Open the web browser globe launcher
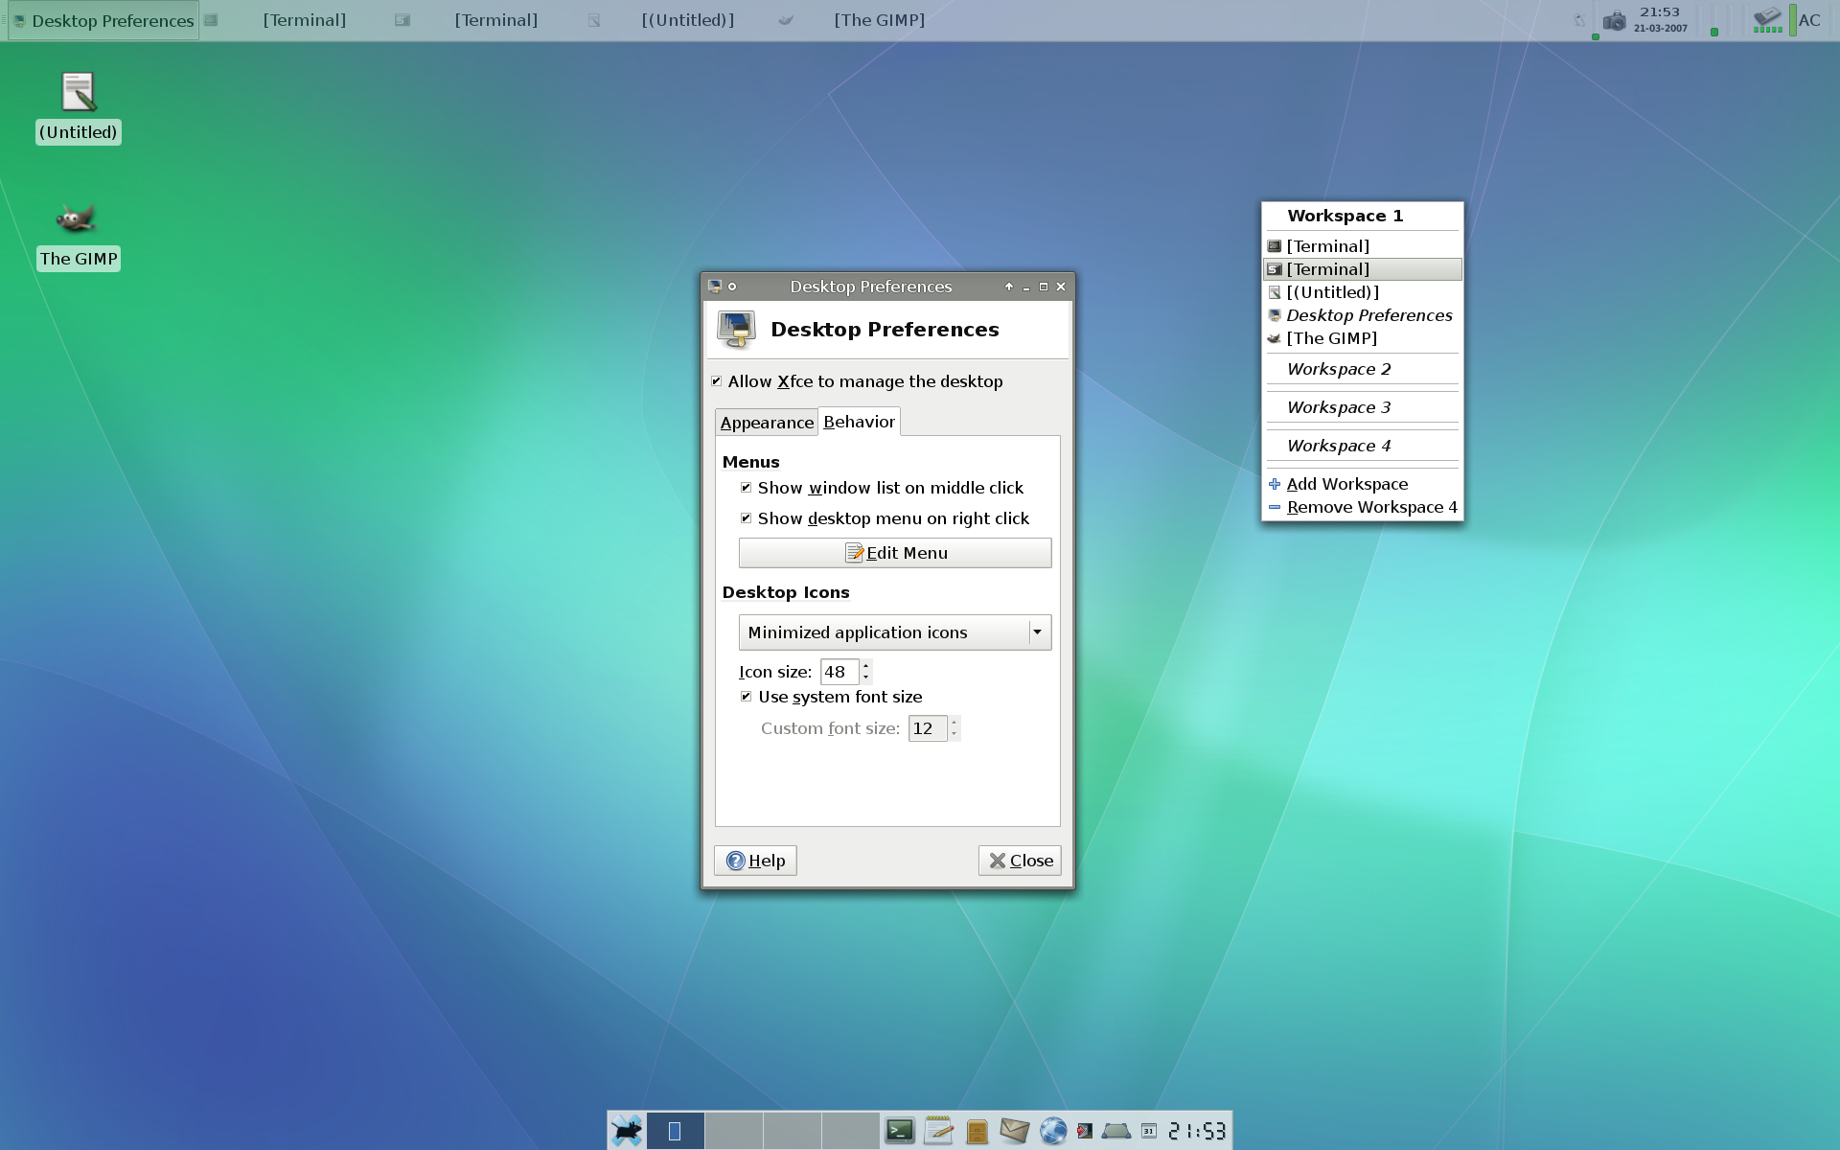 (1053, 1131)
